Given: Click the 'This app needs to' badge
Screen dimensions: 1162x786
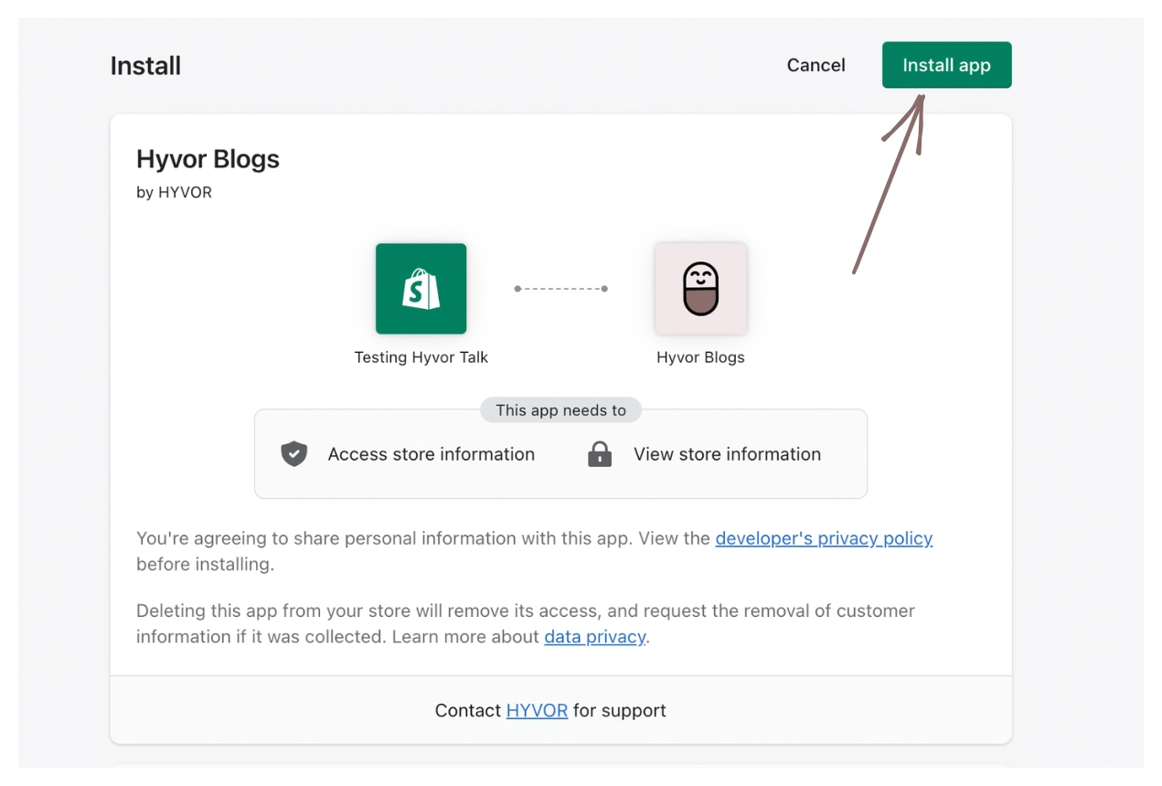Looking at the screenshot, I should [x=560, y=410].
